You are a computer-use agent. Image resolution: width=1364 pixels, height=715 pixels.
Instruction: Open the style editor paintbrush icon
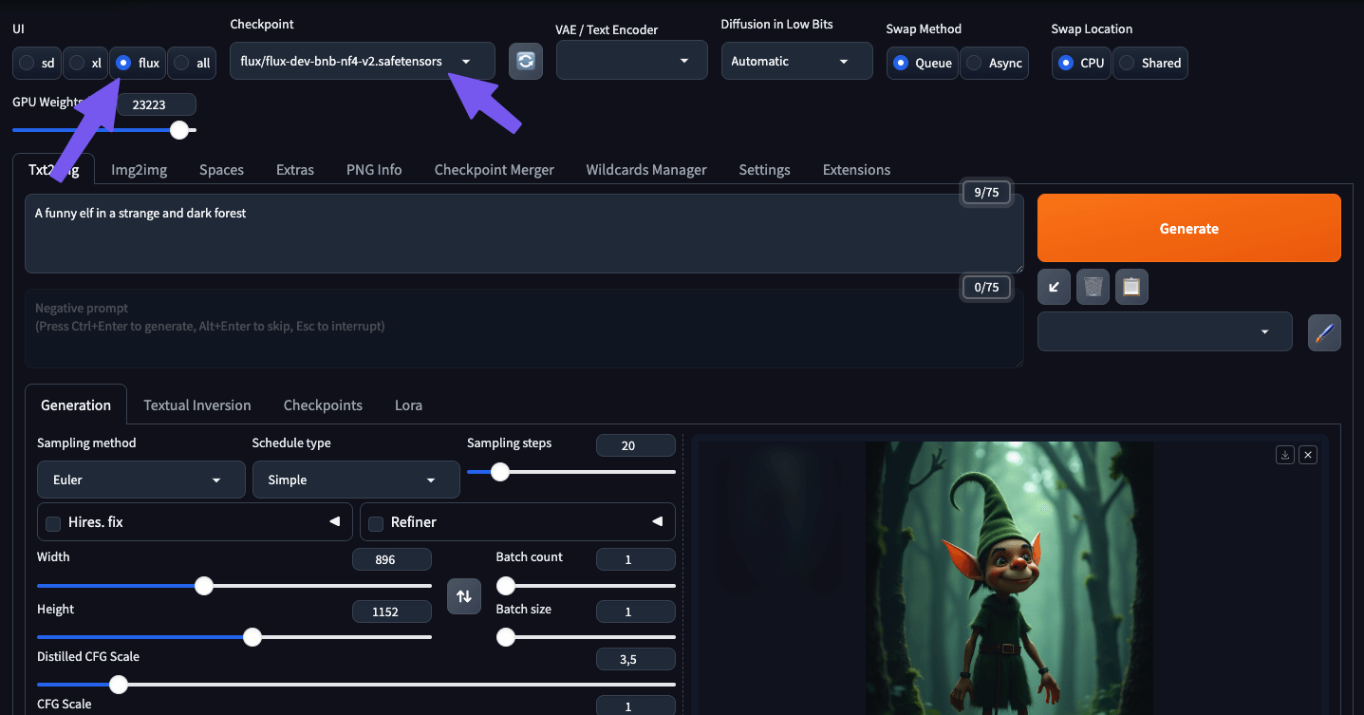[x=1324, y=331]
